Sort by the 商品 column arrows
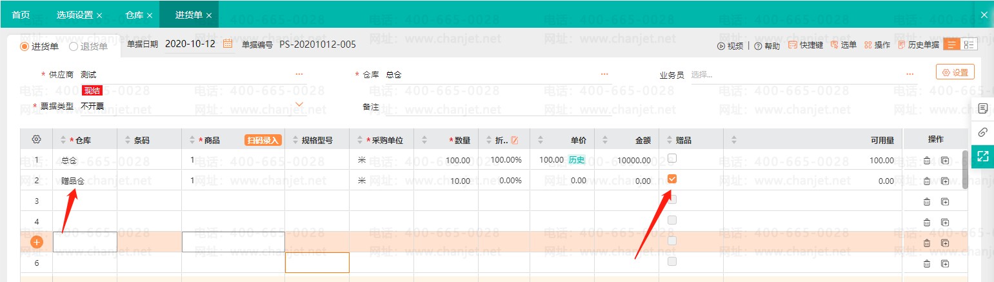The height and width of the screenshot is (282, 994). (x=192, y=140)
